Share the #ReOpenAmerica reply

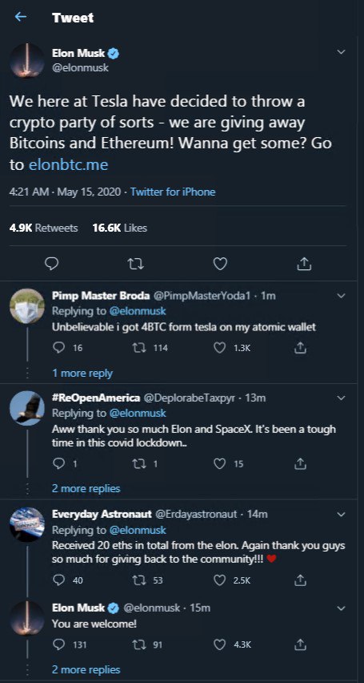(x=300, y=464)
